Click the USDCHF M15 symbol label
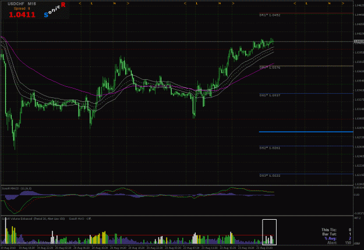 point(22,4)
